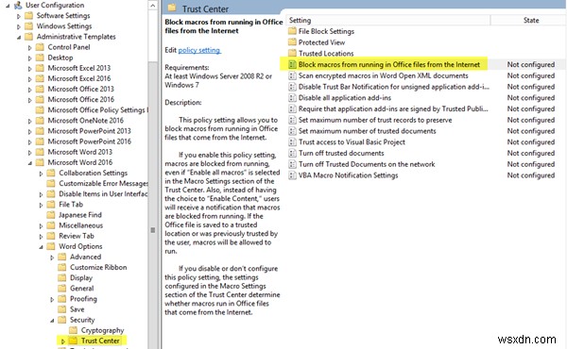Select 'Block macros from running in Office files' setting
Image resolution: width=567 pixels, height=349 pixels.
tap(388, 64)
